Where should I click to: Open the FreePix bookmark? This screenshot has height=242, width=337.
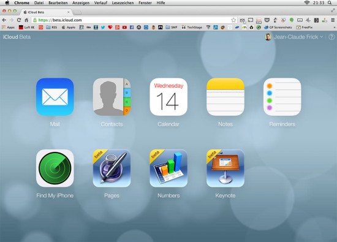coord(305,28)
